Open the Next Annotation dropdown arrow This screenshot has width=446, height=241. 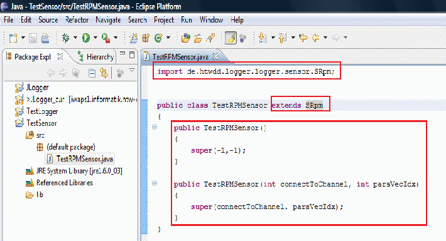tap(273, 38)
